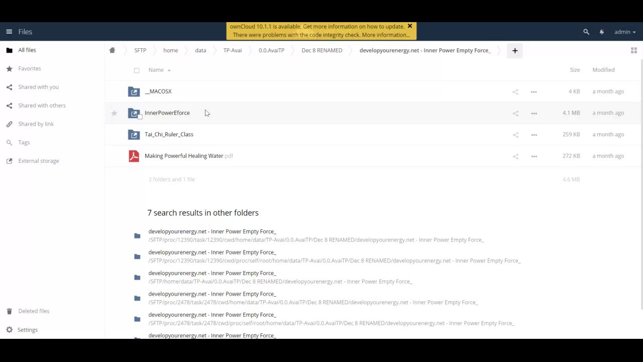Screen dimensions: 643x362
Task: Open more actions for InnerPowerEforce
Action: [x=533, y=113]
